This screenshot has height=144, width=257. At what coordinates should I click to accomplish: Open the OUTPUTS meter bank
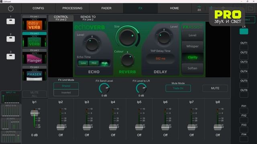tap(11, 137)
